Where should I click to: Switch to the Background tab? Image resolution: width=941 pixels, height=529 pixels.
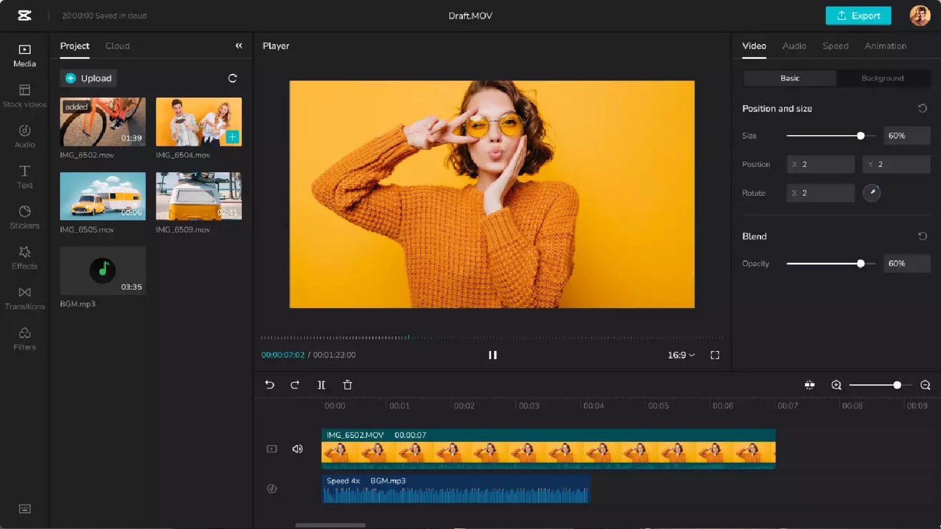[x=882, y=78]
